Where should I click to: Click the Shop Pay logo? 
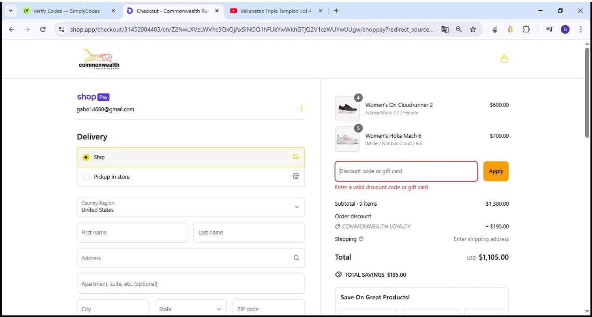(x=93, y=97)
